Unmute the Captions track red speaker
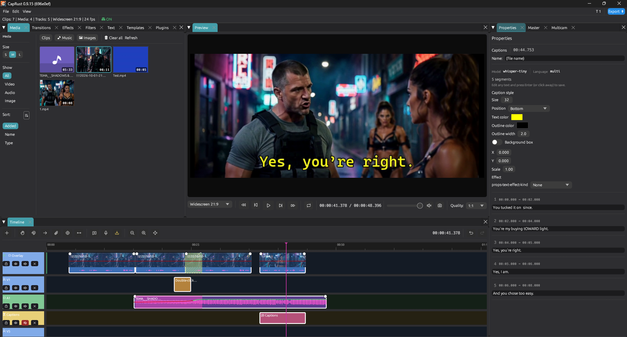This screenshot has height=337, width=627. point(25,323)
